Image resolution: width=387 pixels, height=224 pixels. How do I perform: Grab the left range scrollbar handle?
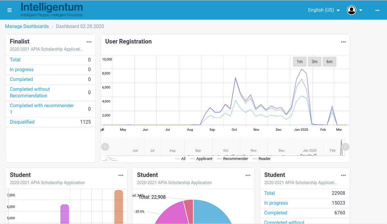pos(105,147)
